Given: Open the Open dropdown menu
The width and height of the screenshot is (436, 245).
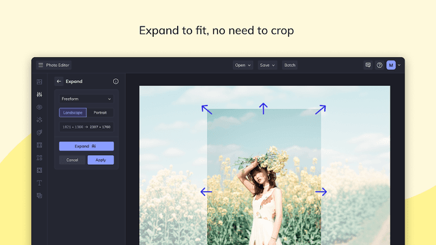Looking at the screenshot, I should click(243, 65).
